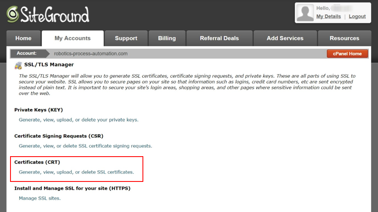Image resolution: width=378 pixels, height=212 pixels.
Task: Open the SSL certificates generate/upload link
Action: click(76, 172)
